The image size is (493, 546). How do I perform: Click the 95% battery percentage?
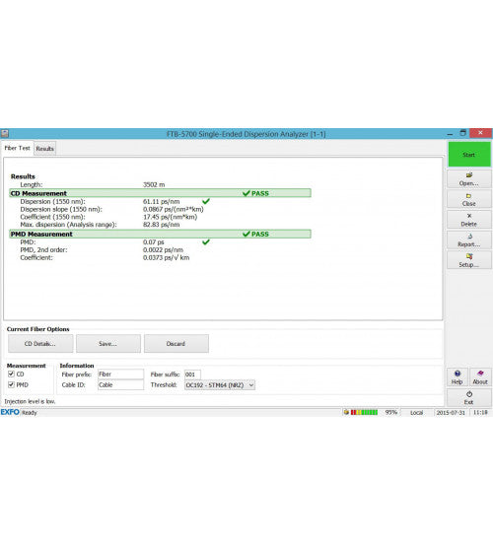(391, 412)
